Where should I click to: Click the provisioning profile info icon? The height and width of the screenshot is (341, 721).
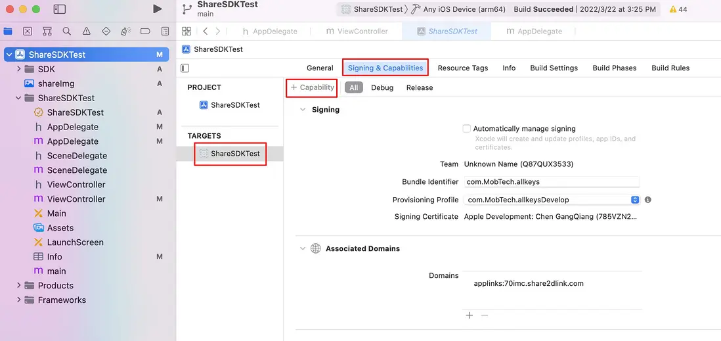(647, 200)
